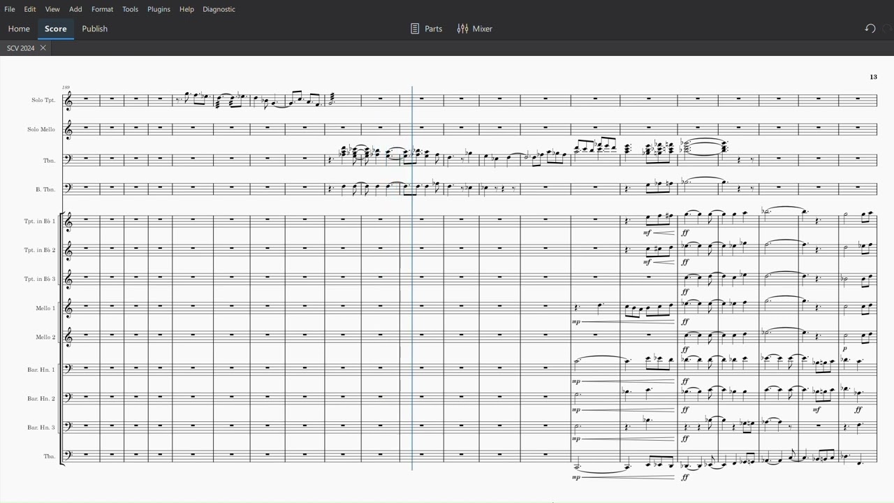Select the mp dynamic under the Tba. staff

[576, 477]
